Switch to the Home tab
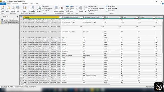The width and height of the screenshot is (164, 92). click(9, 4)
